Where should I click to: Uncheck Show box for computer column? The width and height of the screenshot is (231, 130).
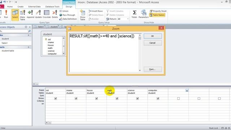(x=158, y=98)
